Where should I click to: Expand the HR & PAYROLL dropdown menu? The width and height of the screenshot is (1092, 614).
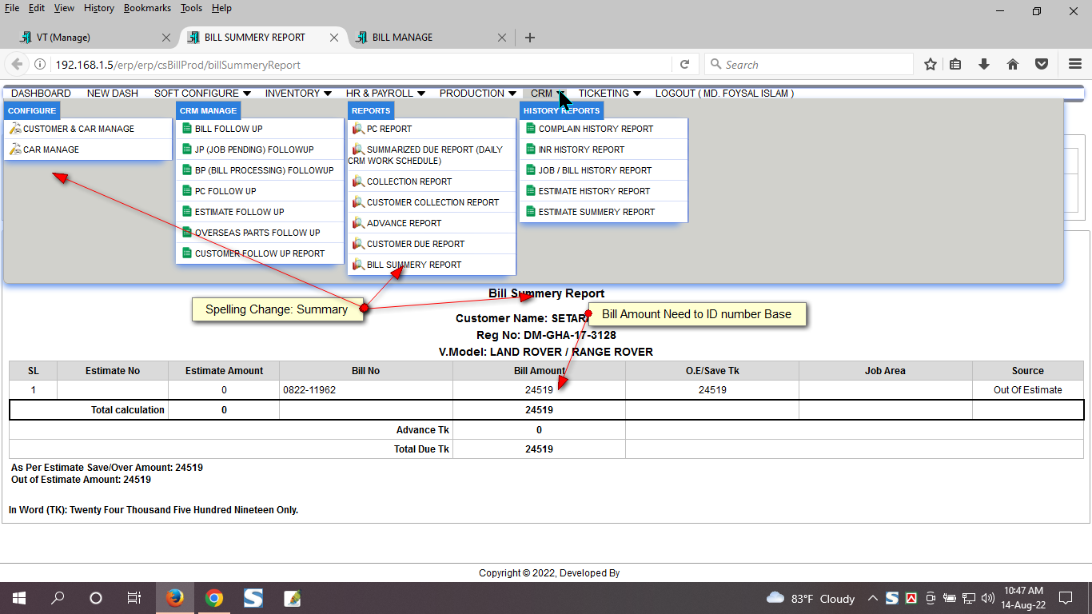(x=385, y=94)
